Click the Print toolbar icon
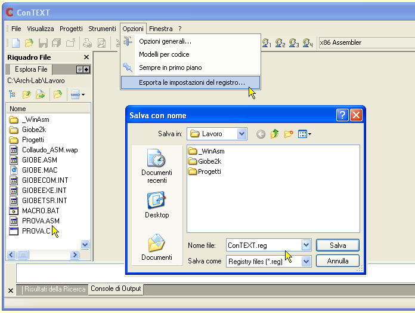The width and height of the screenshot is (415, 313). point(87,42)
